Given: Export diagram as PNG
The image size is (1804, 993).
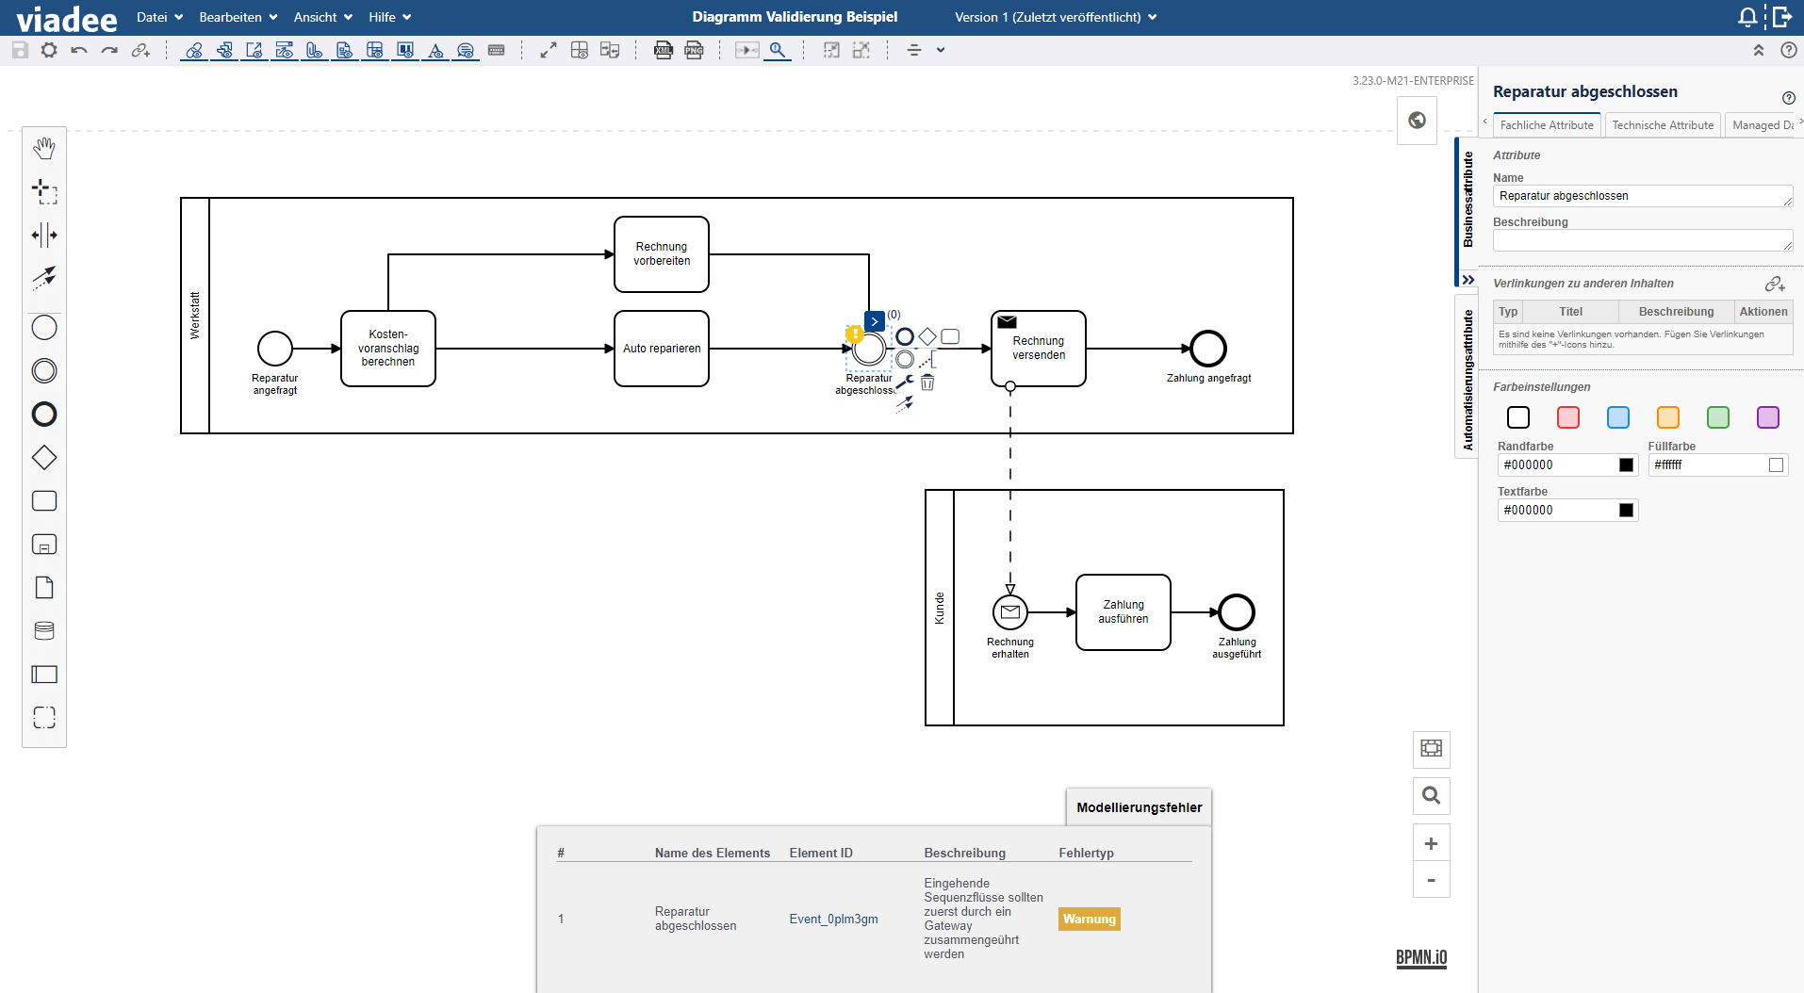Looking at the screenshot, I should coord(695,50).
